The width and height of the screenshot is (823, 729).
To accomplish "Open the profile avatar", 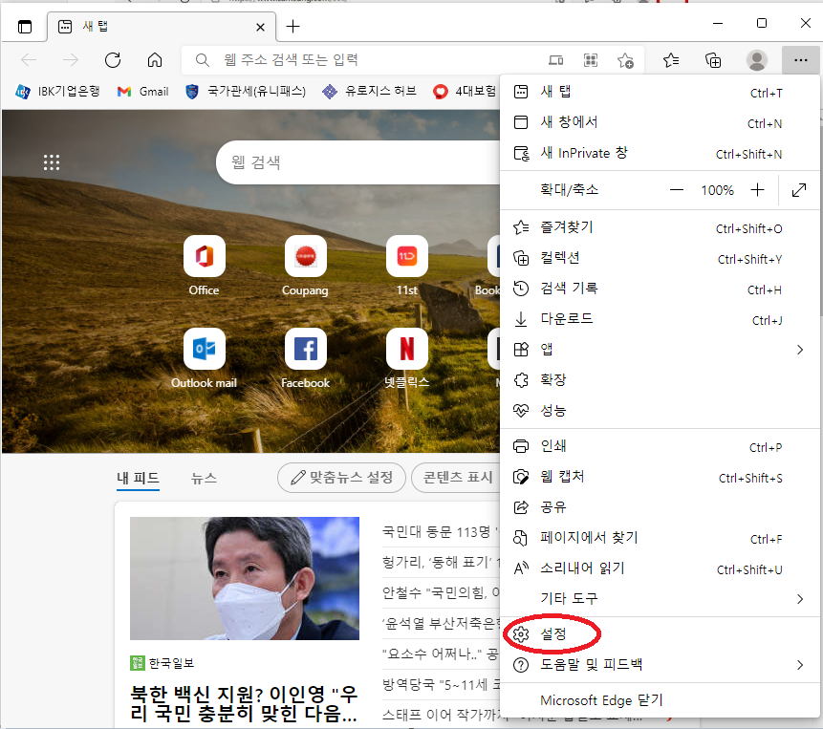I will click(756, 60).
